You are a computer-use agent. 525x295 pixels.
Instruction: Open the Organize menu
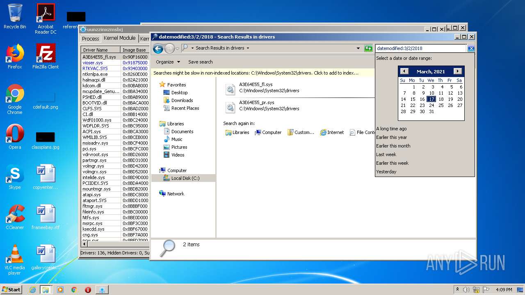(168, 62)
